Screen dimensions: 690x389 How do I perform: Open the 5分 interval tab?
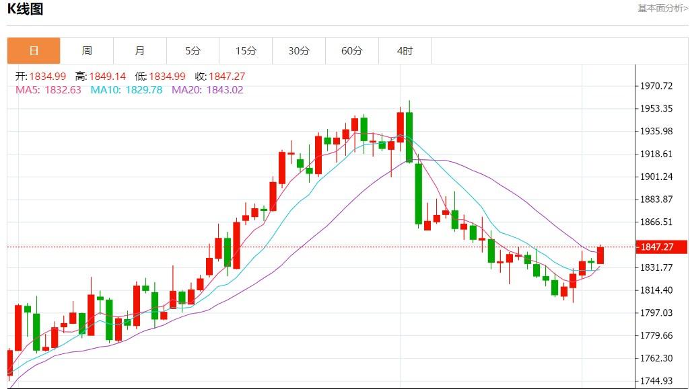coord(193,51)
